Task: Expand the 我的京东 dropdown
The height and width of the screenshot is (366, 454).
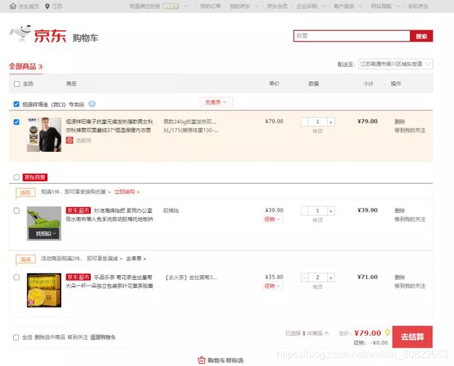Action: [x=257, y=6]
